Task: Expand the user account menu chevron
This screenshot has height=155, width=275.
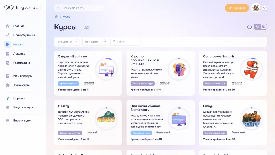Action: [264, 8]
